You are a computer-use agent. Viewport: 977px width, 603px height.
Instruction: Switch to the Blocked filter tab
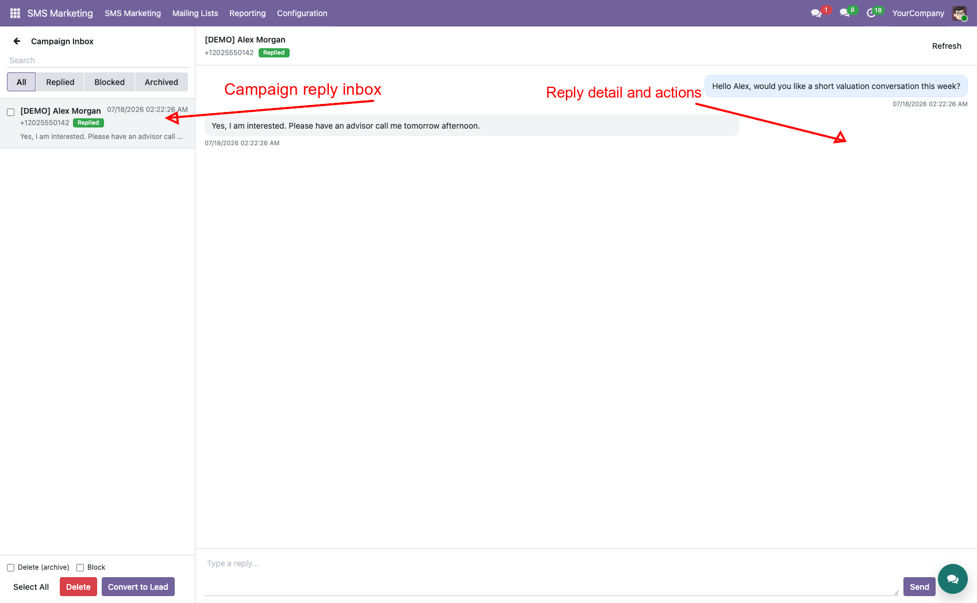[109, 82]
